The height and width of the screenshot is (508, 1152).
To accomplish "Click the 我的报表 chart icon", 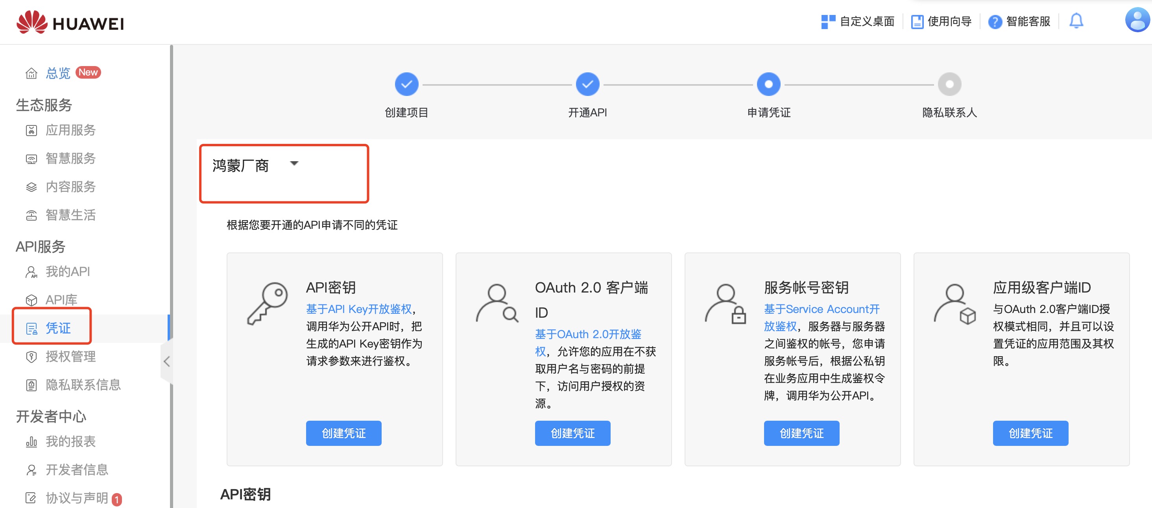I will (x=31, y=442).
